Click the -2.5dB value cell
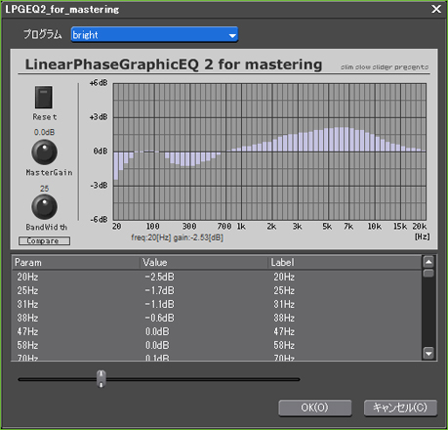 click(x=159, y=277)
